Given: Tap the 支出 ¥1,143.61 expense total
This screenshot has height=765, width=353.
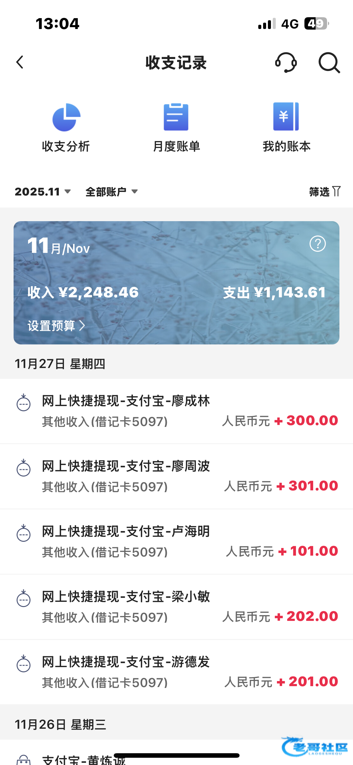Looking at the screenshot, I should tap(274, 292).
